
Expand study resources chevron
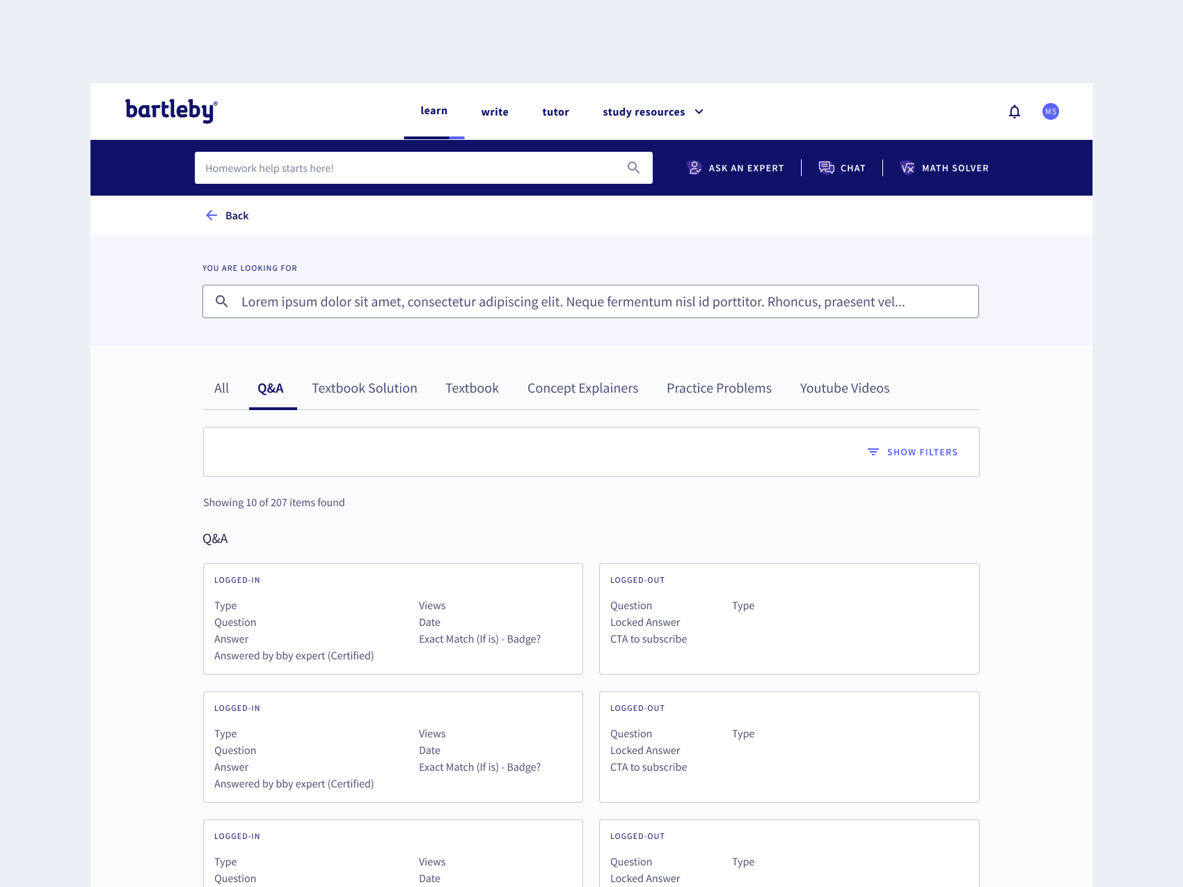coord(699,111)
